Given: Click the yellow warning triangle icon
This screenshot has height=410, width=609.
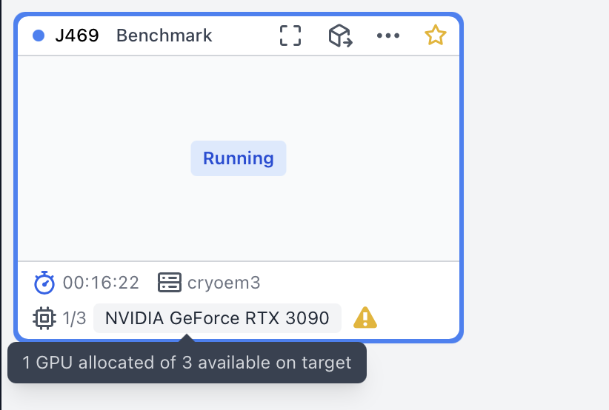Looking at the screenshot, I should tap(365, 317).
